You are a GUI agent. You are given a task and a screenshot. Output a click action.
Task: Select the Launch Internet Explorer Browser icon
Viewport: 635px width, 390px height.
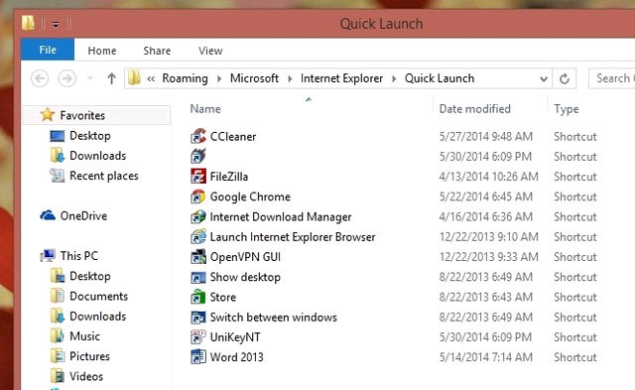point(198,236)
